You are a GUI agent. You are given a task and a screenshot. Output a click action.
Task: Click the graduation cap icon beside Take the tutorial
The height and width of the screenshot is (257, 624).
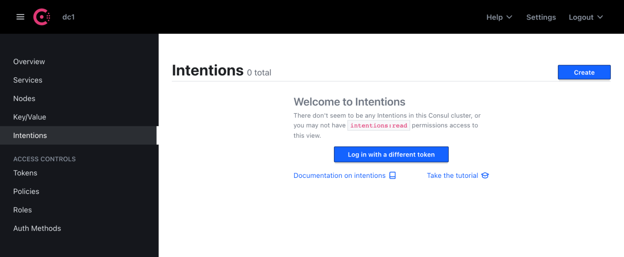tap(485, 175)
